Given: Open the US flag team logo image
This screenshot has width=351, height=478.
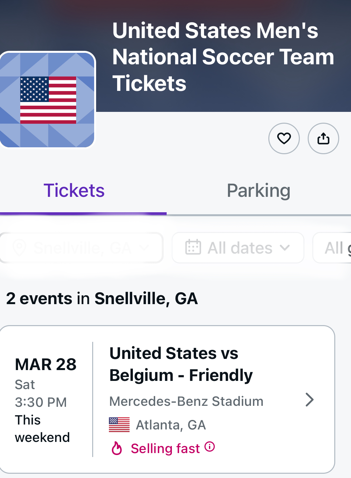Looking at the screenshot, I should [48, 100].
